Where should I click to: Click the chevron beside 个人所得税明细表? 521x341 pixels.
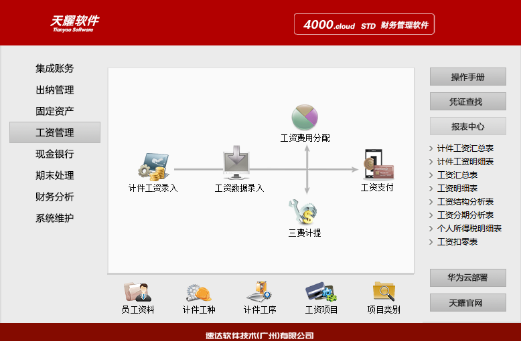pyautogui.click(x=431, y=229)
